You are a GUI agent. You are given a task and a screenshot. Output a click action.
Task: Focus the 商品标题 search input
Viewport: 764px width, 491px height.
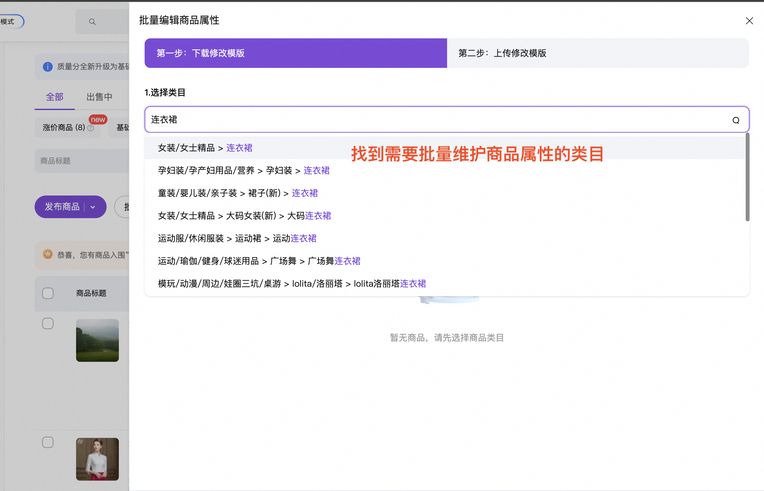82,161
